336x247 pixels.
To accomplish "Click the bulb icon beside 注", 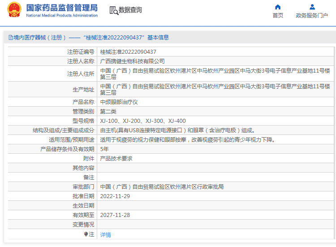I will click(x=86, y=234).
